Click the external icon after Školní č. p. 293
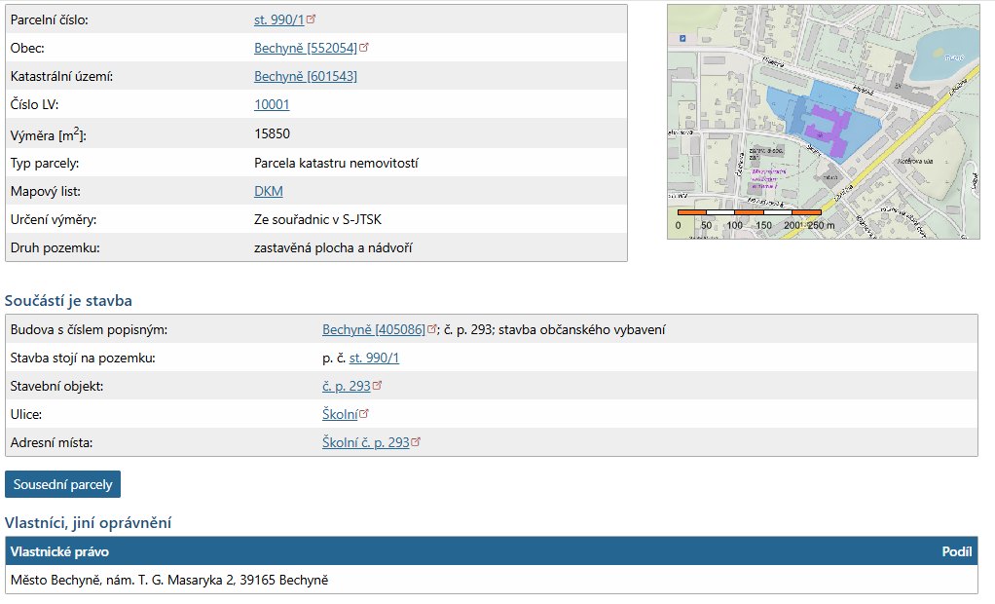The image size is (995, 604). tap(416, 441)
